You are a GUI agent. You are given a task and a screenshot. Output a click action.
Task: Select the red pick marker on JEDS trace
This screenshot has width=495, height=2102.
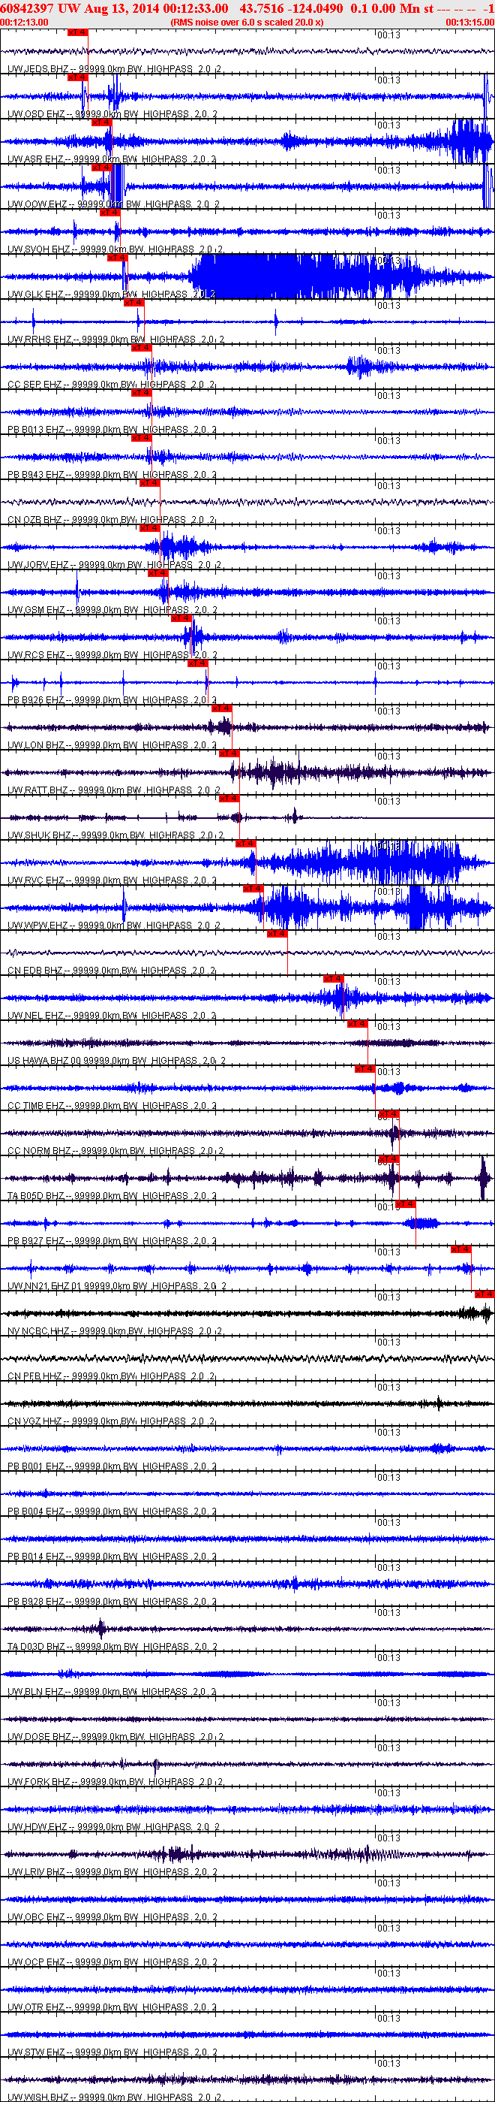click(x=77, y=32)
